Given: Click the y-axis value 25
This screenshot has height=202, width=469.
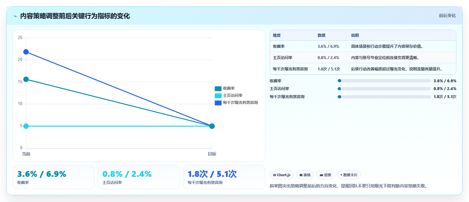Looking at the screenshot, I should pyautogui.click(x=20, y=38).
